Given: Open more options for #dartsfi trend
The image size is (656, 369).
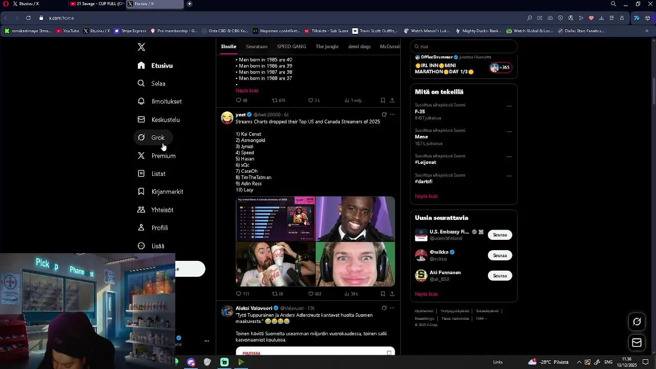Looking at the screenshot, I should (509, 176).
